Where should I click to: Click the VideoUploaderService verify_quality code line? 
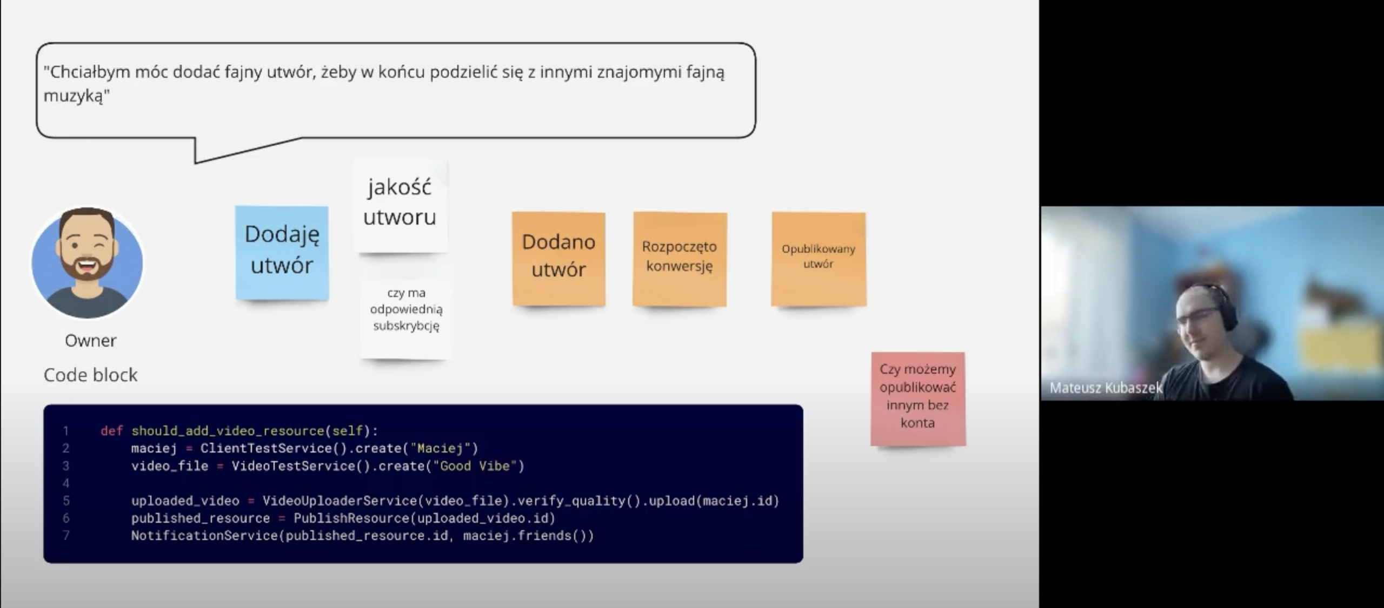(x=454, y=501)
